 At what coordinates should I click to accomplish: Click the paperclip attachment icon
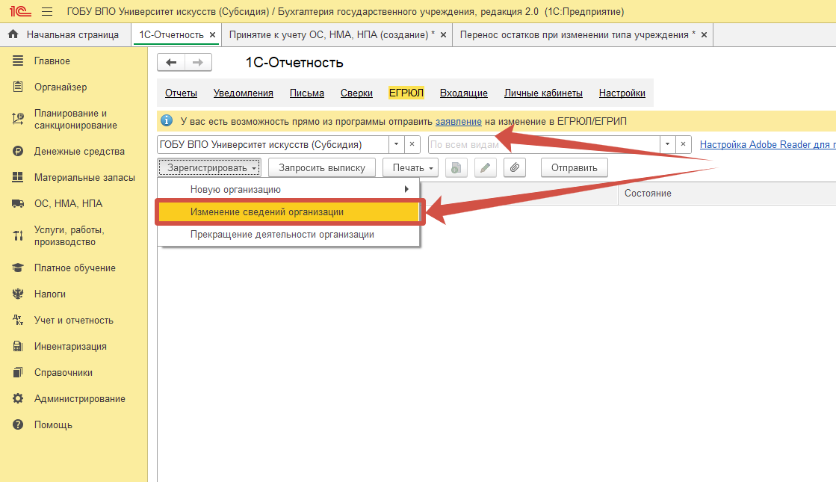515,168
